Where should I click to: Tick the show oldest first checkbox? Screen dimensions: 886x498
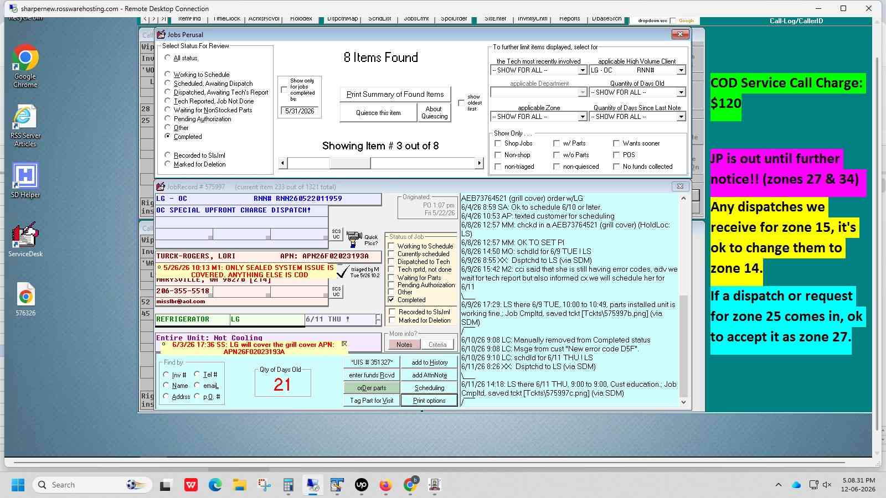click(x=461, y=103)
